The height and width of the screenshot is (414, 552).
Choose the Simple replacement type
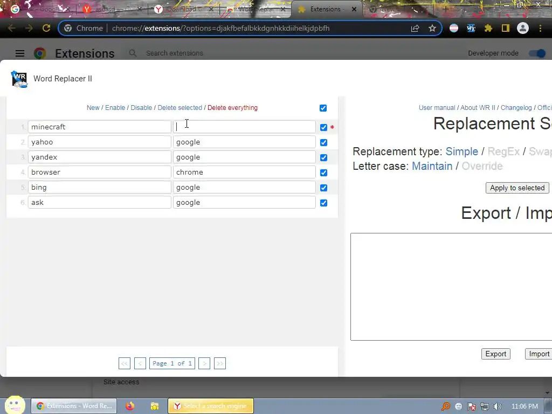click(461, 151)
